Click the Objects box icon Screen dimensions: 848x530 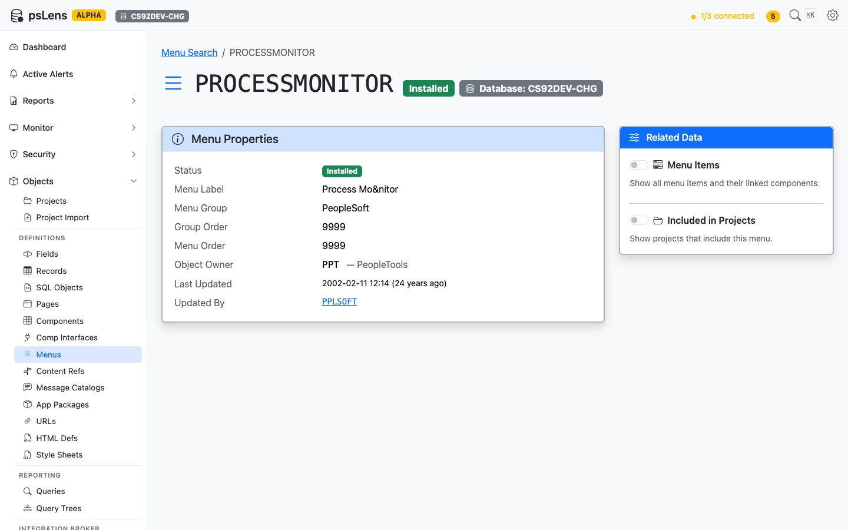point(14,181)
